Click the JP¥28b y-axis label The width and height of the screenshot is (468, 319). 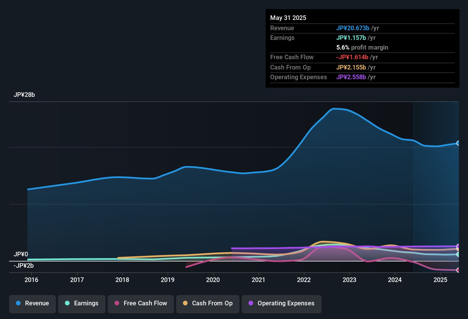point(24,95)
